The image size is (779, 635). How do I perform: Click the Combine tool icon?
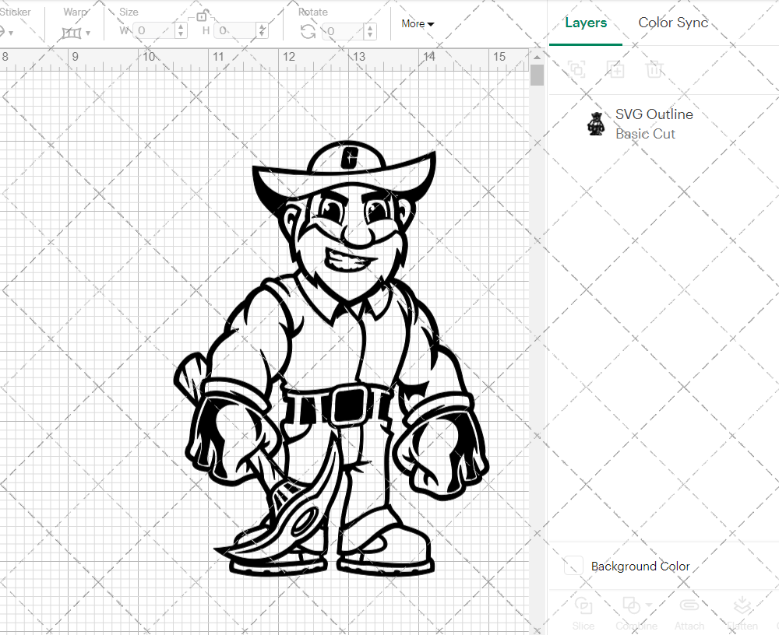[631, 607]
